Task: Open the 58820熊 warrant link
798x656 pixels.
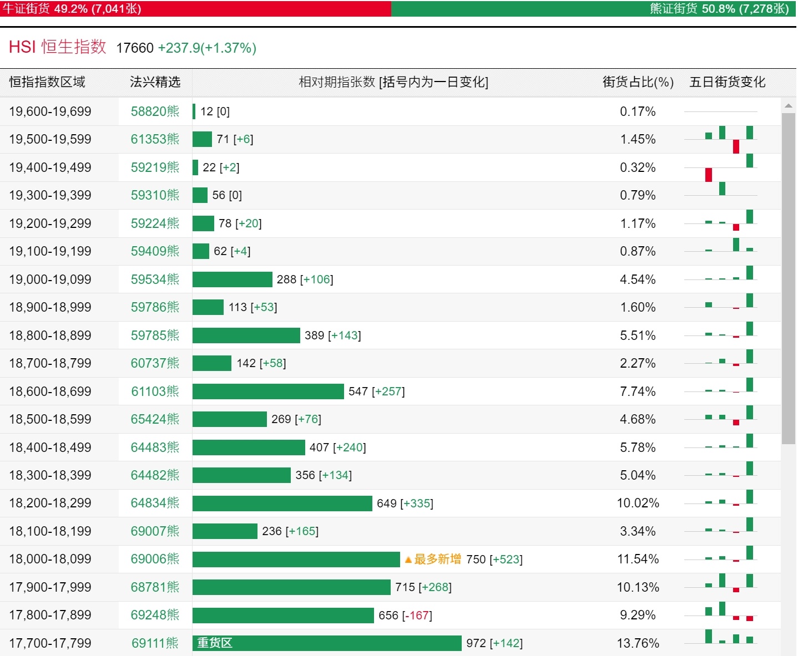Action: click(155, 111)
